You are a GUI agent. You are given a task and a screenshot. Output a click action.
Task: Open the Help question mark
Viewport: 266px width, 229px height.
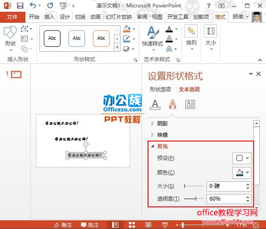click(x=209, y=6)
